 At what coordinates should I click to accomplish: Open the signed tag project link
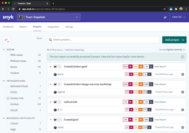[61, 92]
